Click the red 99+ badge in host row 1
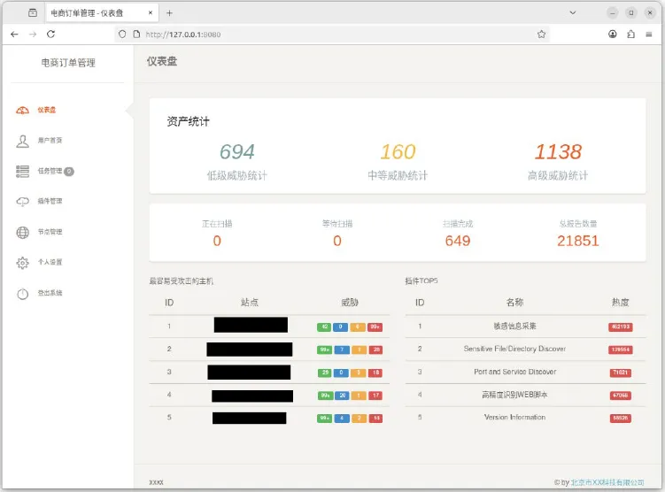The image size is (665, 492). [375, 327]
